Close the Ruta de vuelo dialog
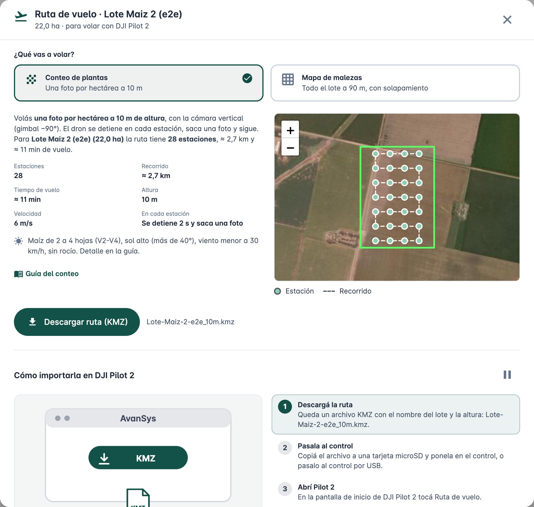 (507, 20)
